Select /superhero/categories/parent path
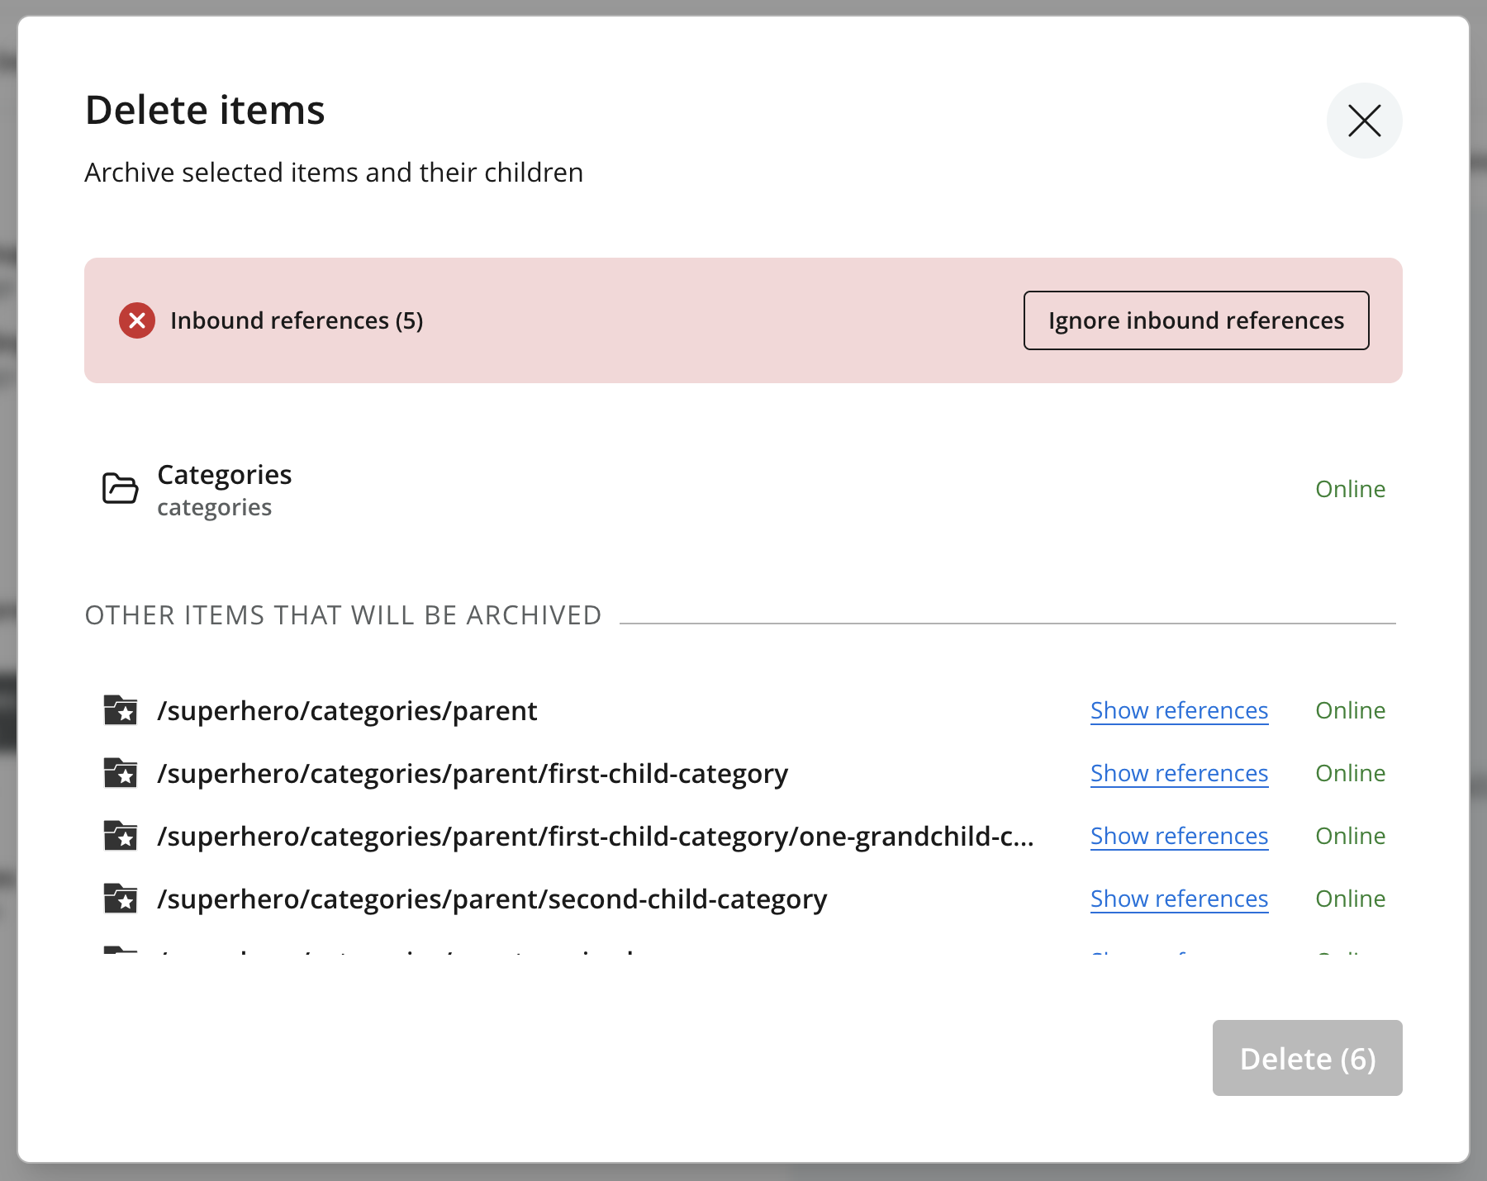The height and width of the screenshot is (1181, 1487). (348, 711)
